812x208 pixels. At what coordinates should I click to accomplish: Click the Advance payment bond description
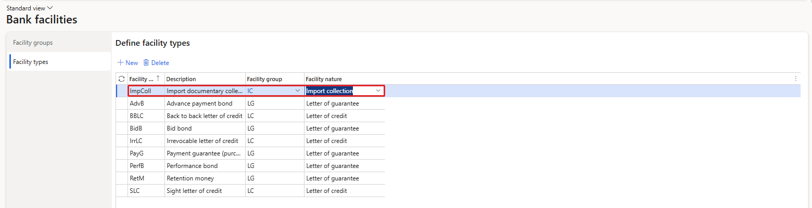(x=205, y=103)
